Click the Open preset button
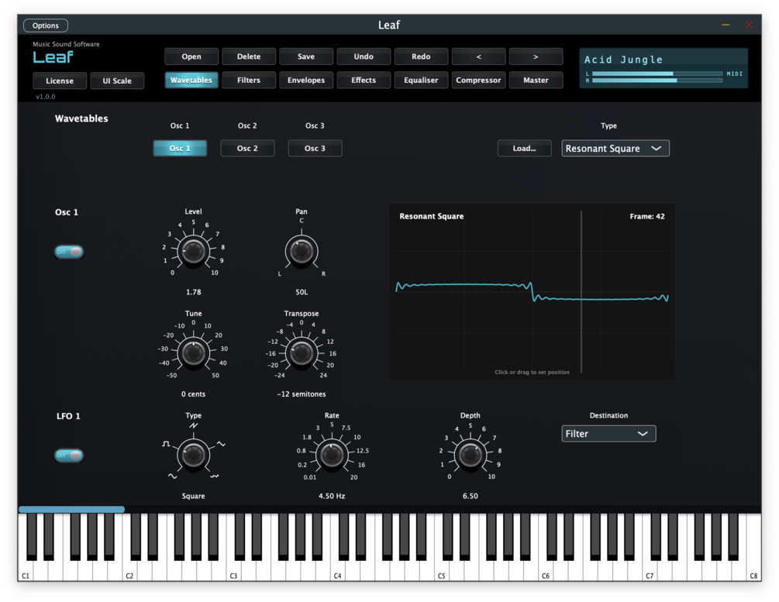 (x=191, y=57)
